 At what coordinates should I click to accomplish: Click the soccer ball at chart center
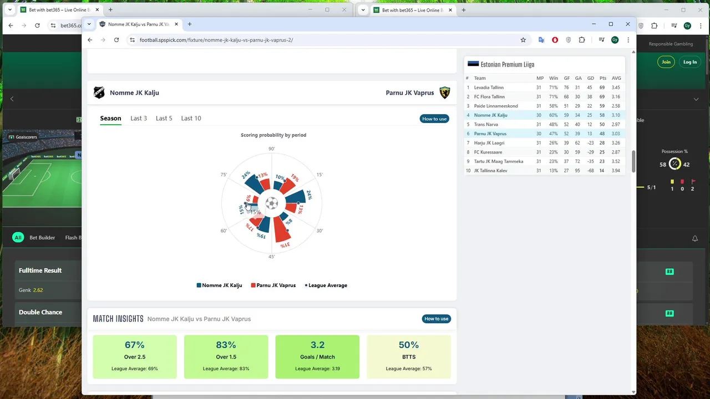click(x=271, y=203)
